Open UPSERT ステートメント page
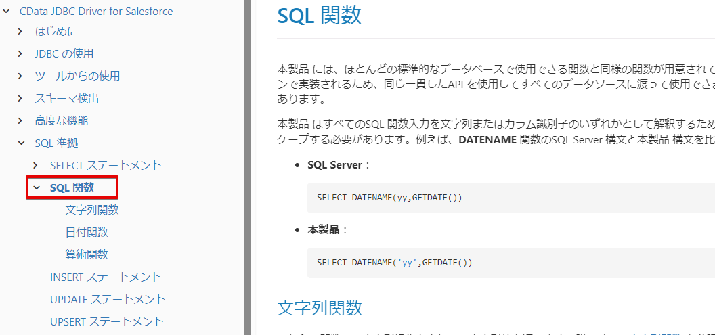The width and height of the screenshot is (715, 335). click(107, 321)
